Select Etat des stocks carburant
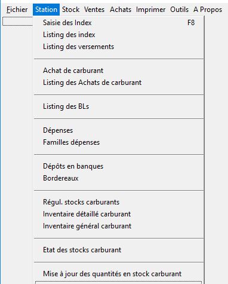This screenshot has width=228, height=284. (119, 250)
